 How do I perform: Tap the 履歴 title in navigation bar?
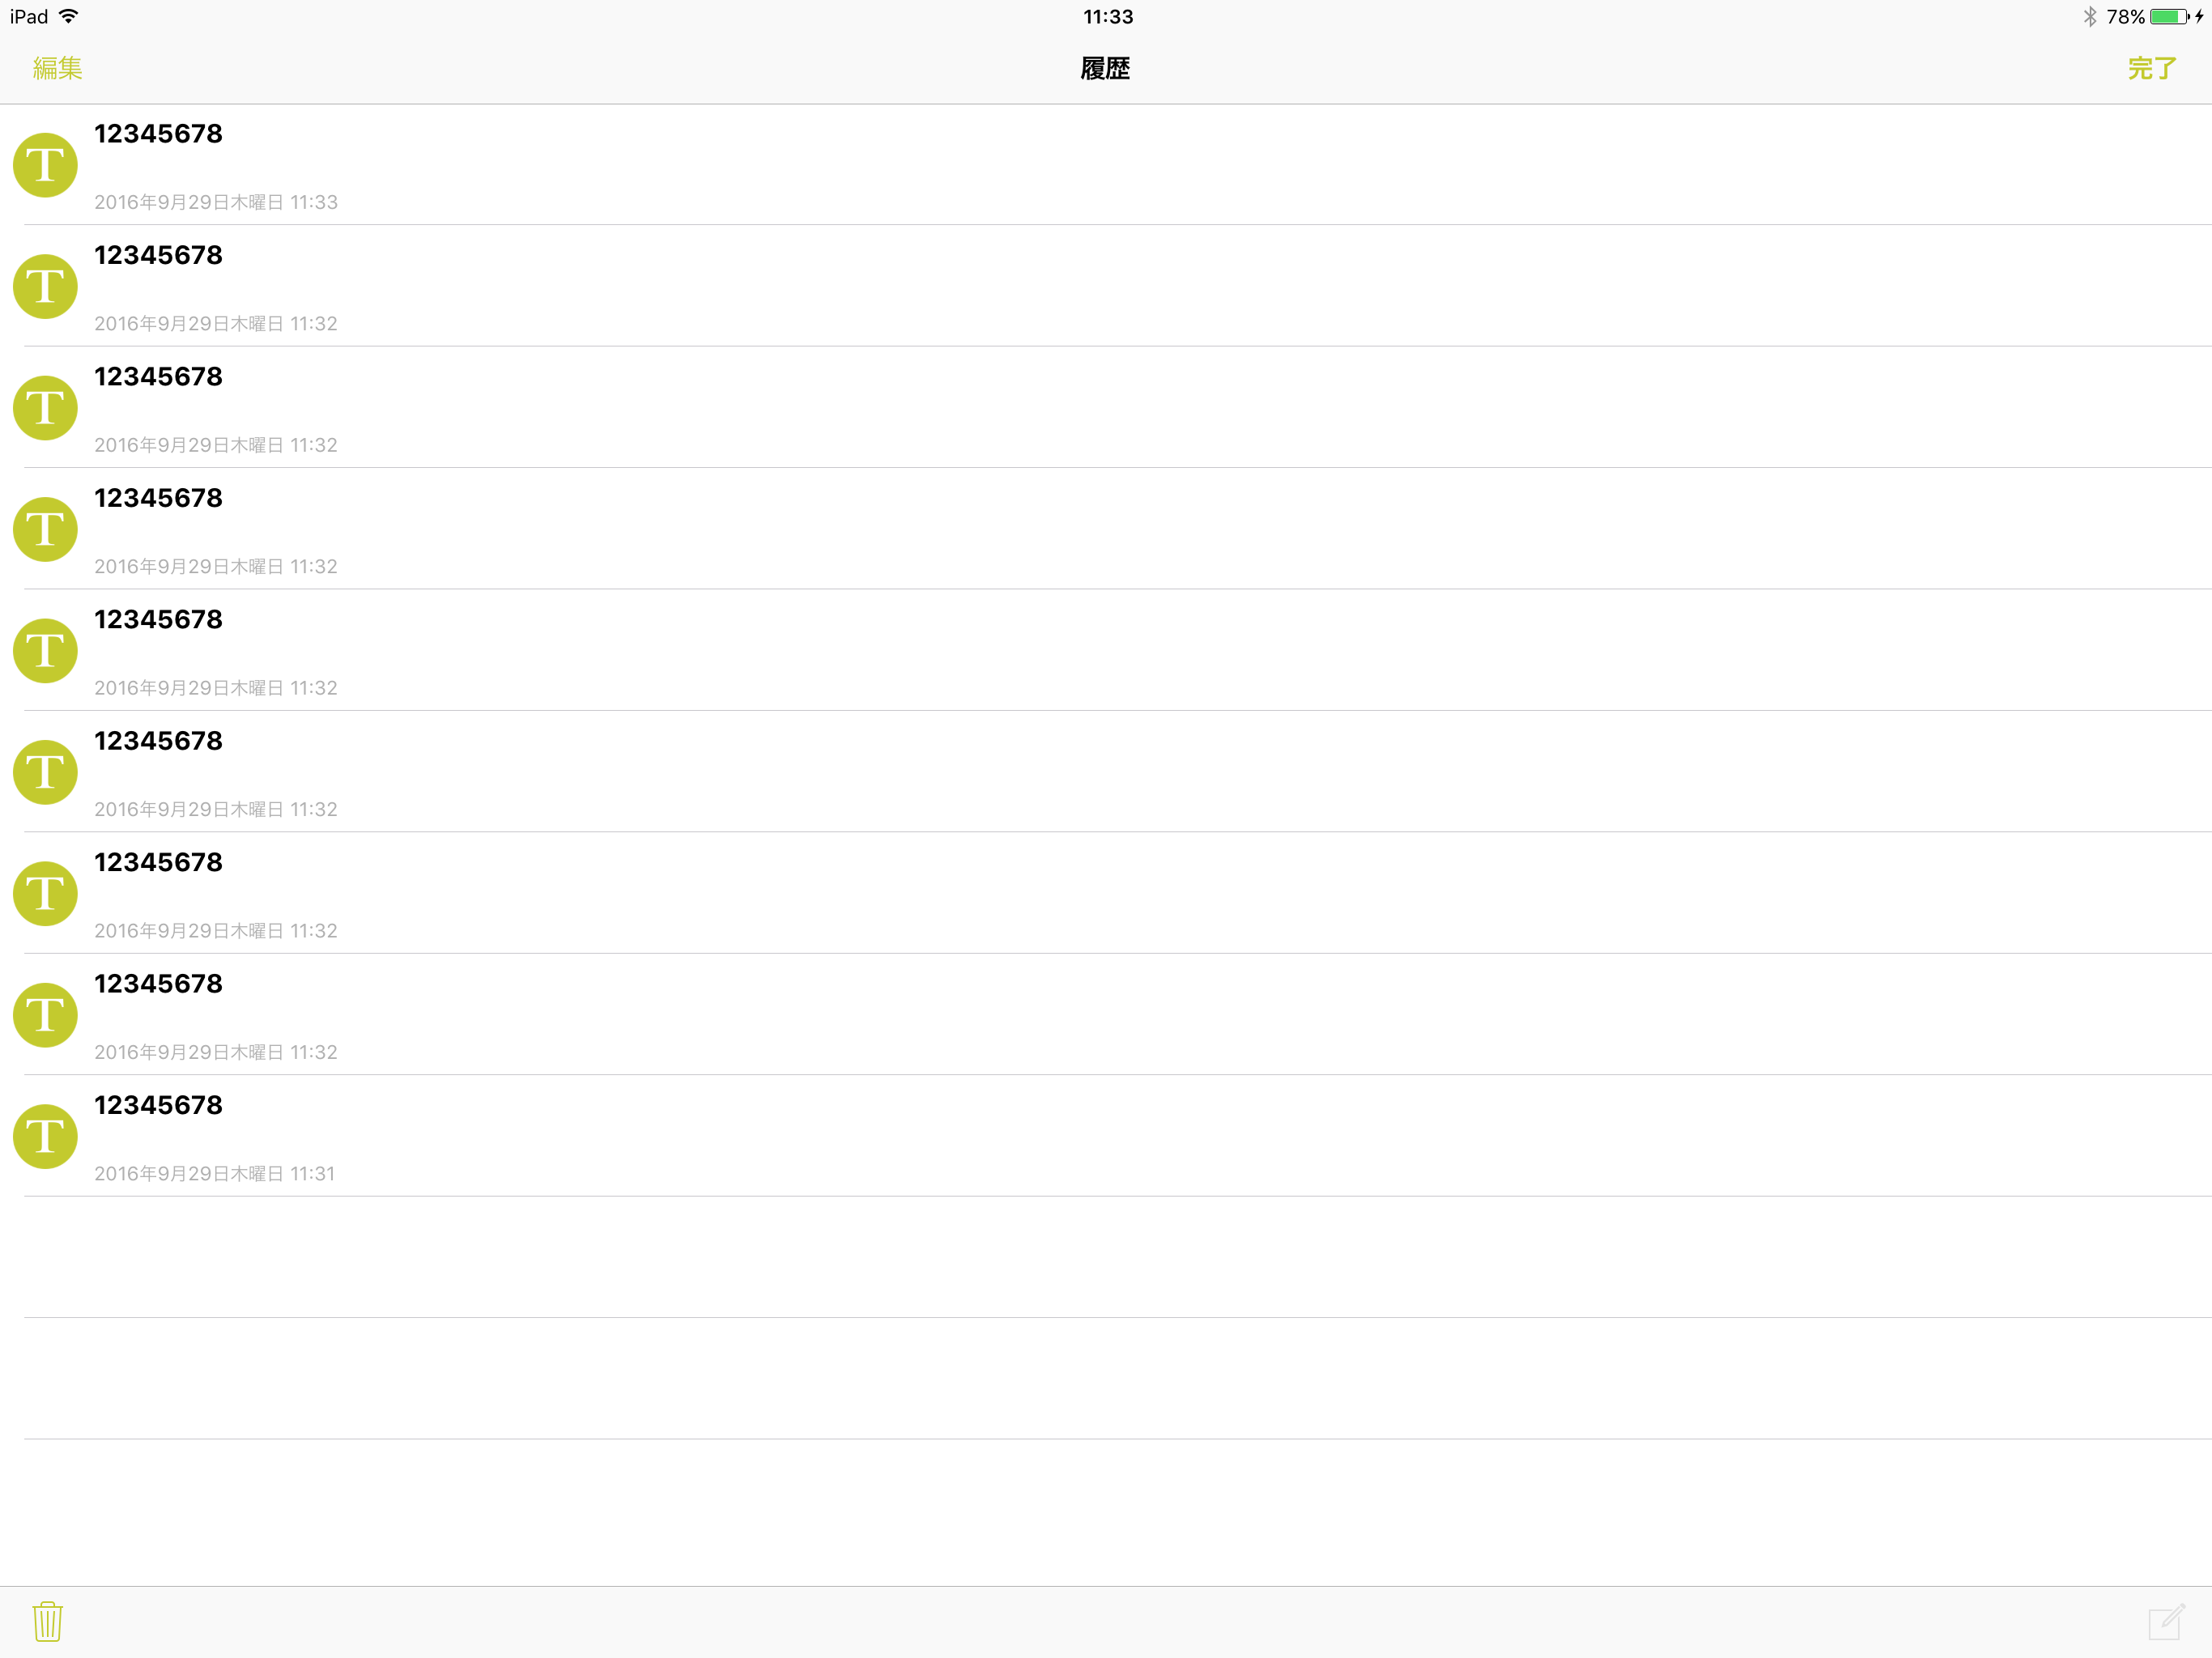coord(1105,68)
